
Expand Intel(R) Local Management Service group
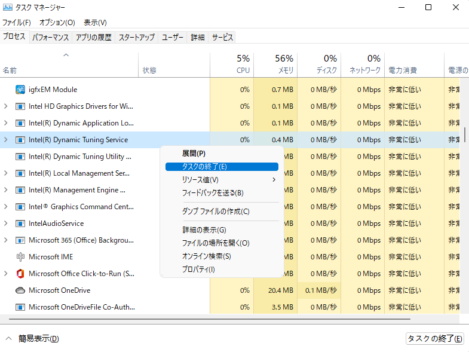tap(6, 173)
